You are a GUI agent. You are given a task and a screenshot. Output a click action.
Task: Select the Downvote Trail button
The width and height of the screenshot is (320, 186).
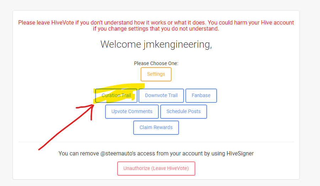pyautogui.click(x=161, y=95)
